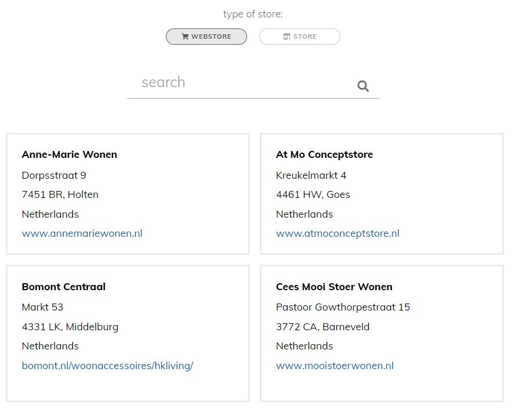Click the shop front icon in Store
Image resolution: width=512 pixels, height=408 pixels.
coord(286,37)
